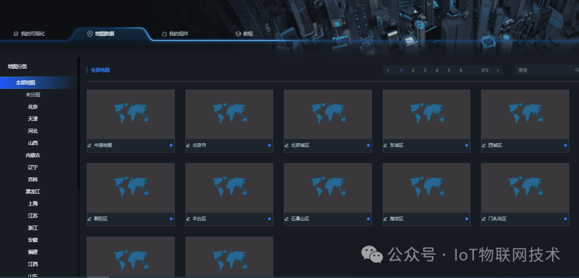Open the 我的组件 tab
The image size is (579, 278).
point(175,34)
